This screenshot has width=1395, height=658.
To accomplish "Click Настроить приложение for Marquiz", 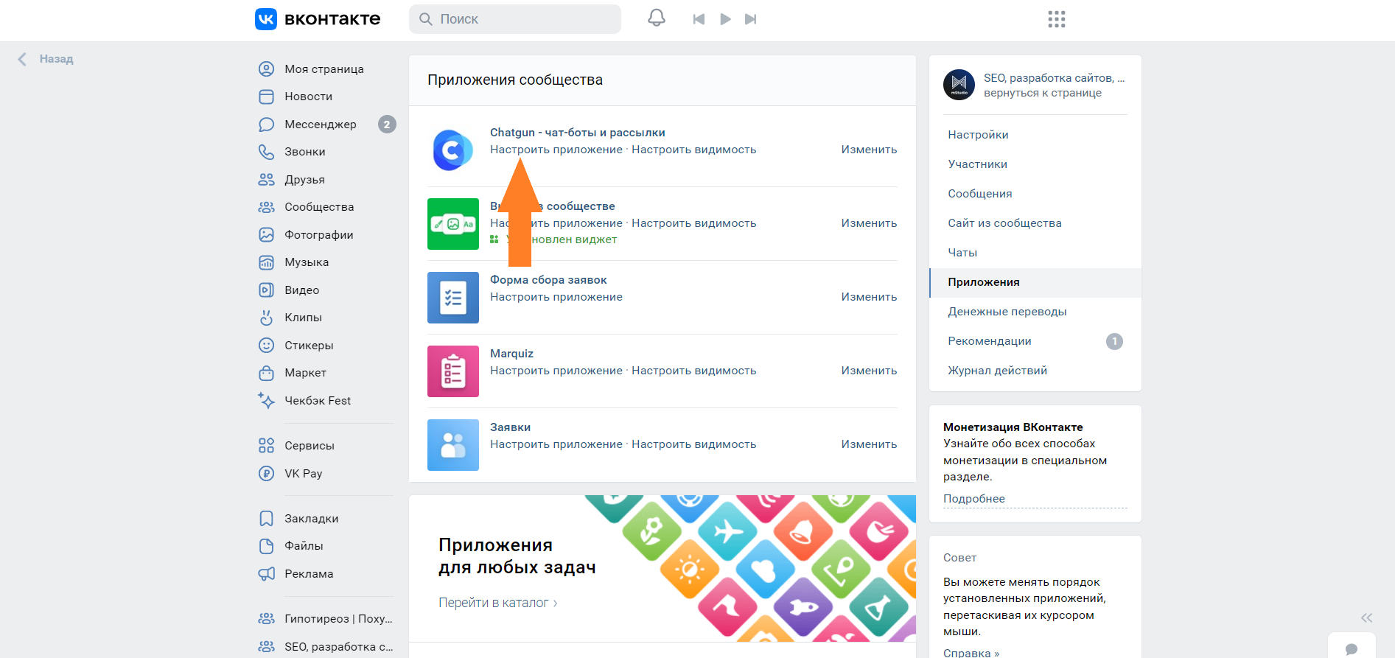I will coord(556,371).
